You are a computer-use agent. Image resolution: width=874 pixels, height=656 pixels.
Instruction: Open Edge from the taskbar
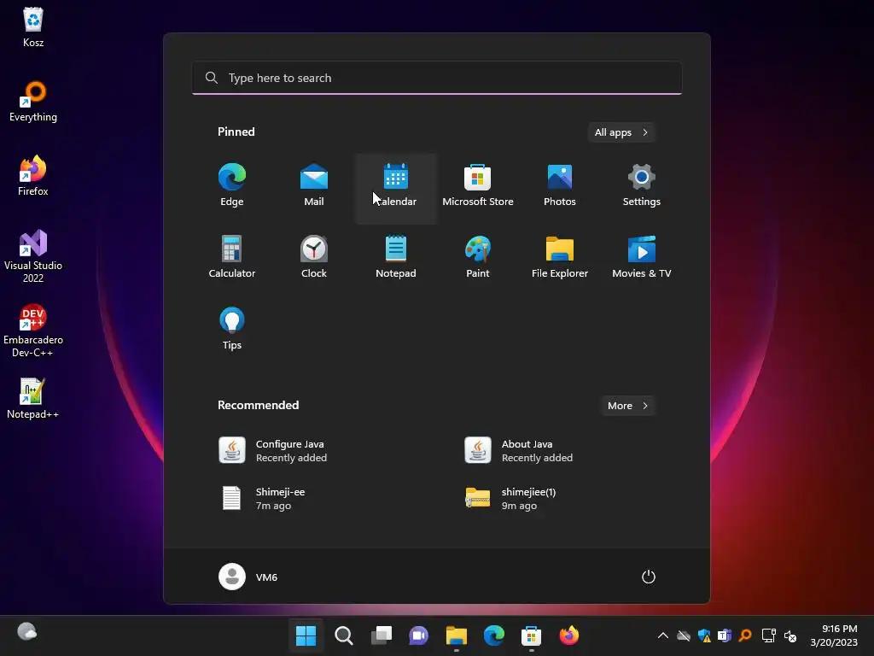494,635
